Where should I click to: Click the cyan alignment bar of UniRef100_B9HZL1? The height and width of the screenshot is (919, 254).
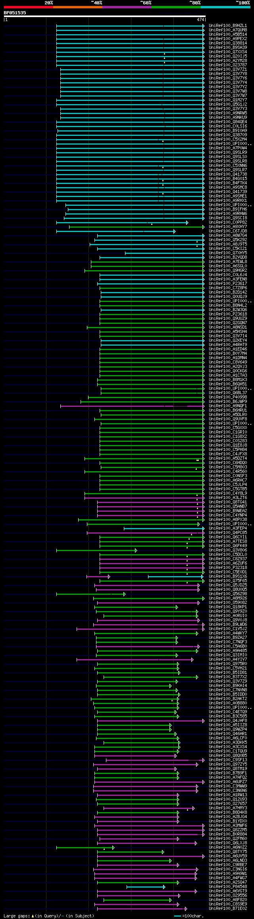click(x=131, y=26)
